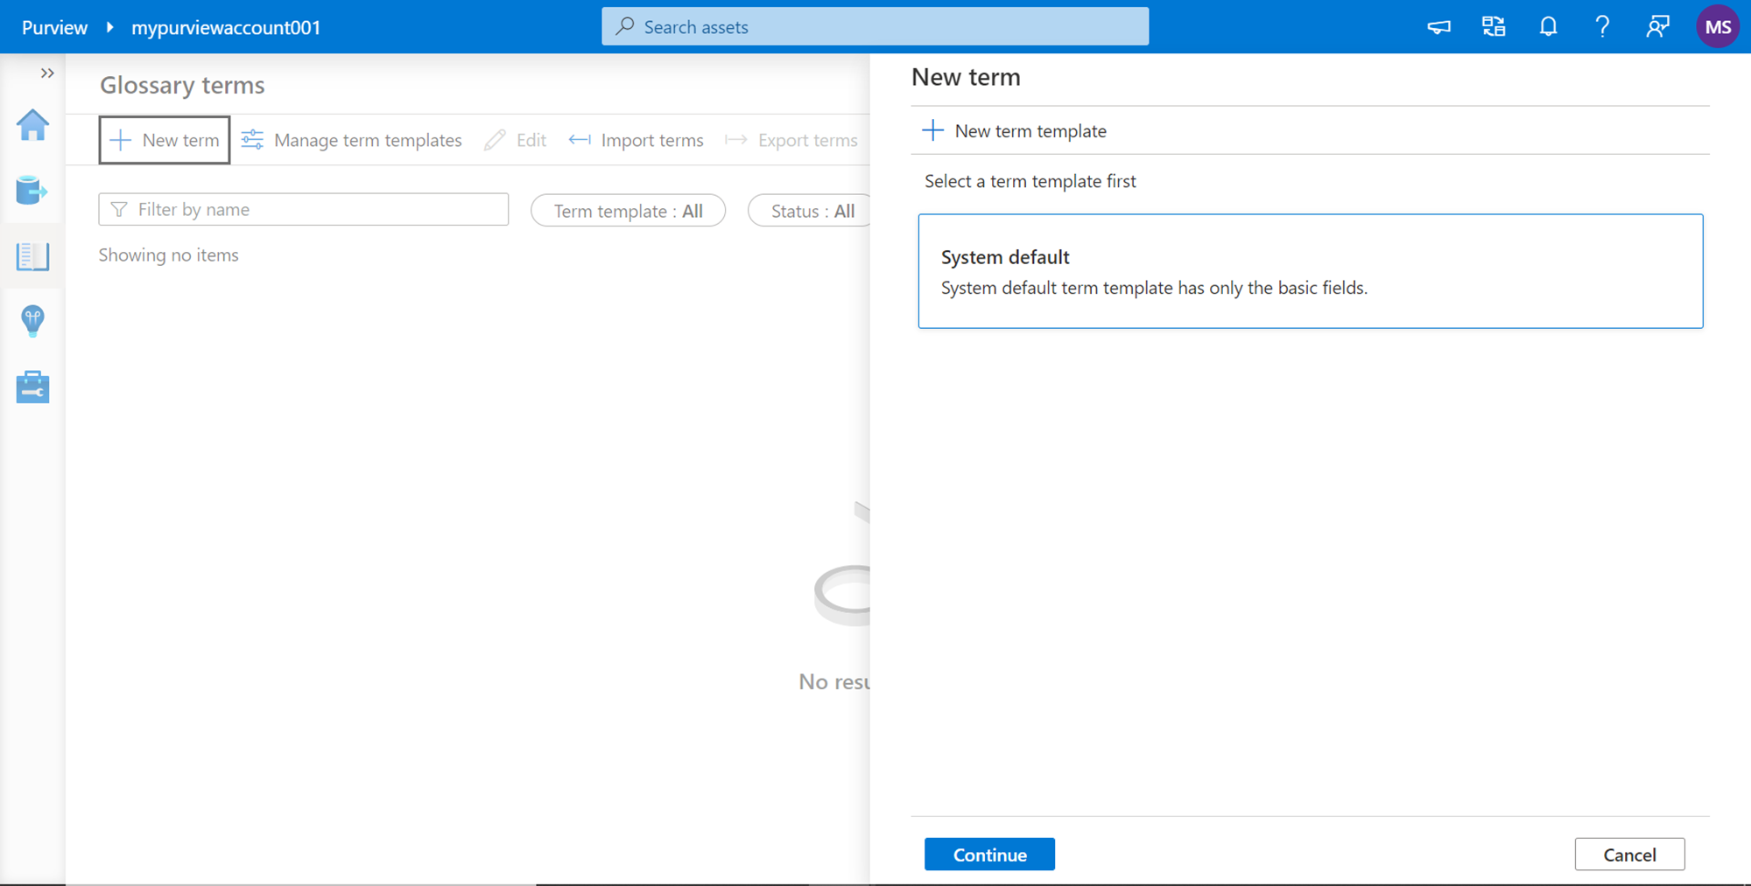Screen dimensions: 1751x886
Task: Open the Data map sidebar icon
Action: coord(32,190)
